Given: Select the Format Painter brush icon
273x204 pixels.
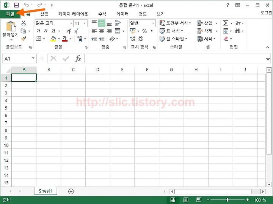Looking at the screenshot, I should click(24, 39).
